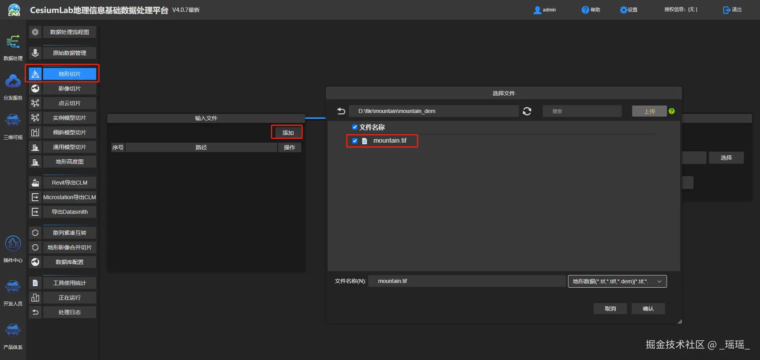Click the icon beside 实例模型切片
760x360 pixels.
pyautogui.click(x=35, y=118)
